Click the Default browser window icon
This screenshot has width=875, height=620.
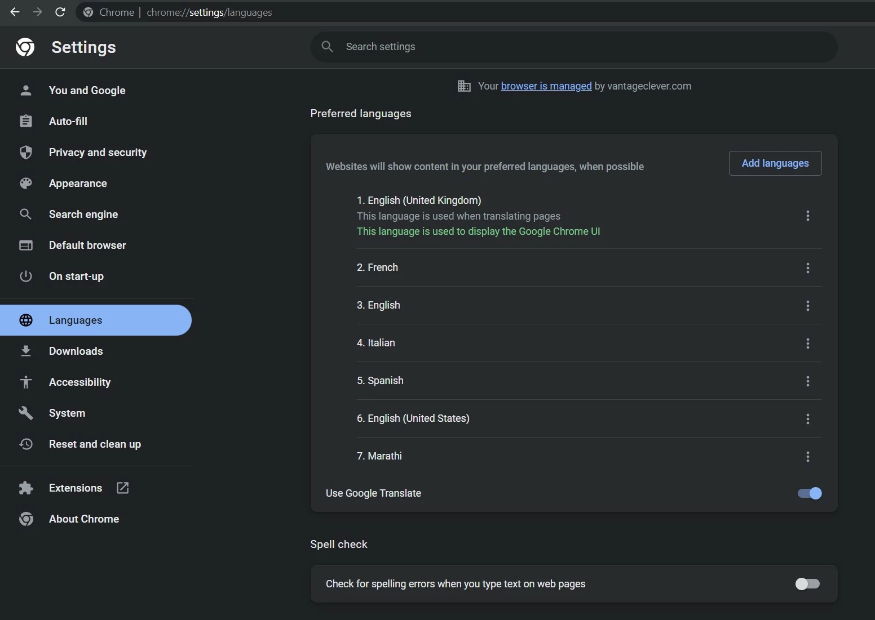coord(26,245)
